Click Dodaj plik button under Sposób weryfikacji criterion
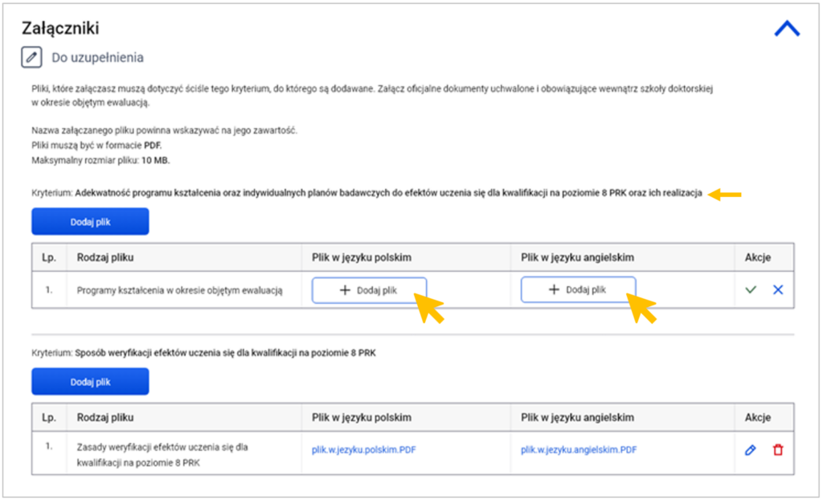This screenshot has width=823, height=500. (90, 382)
